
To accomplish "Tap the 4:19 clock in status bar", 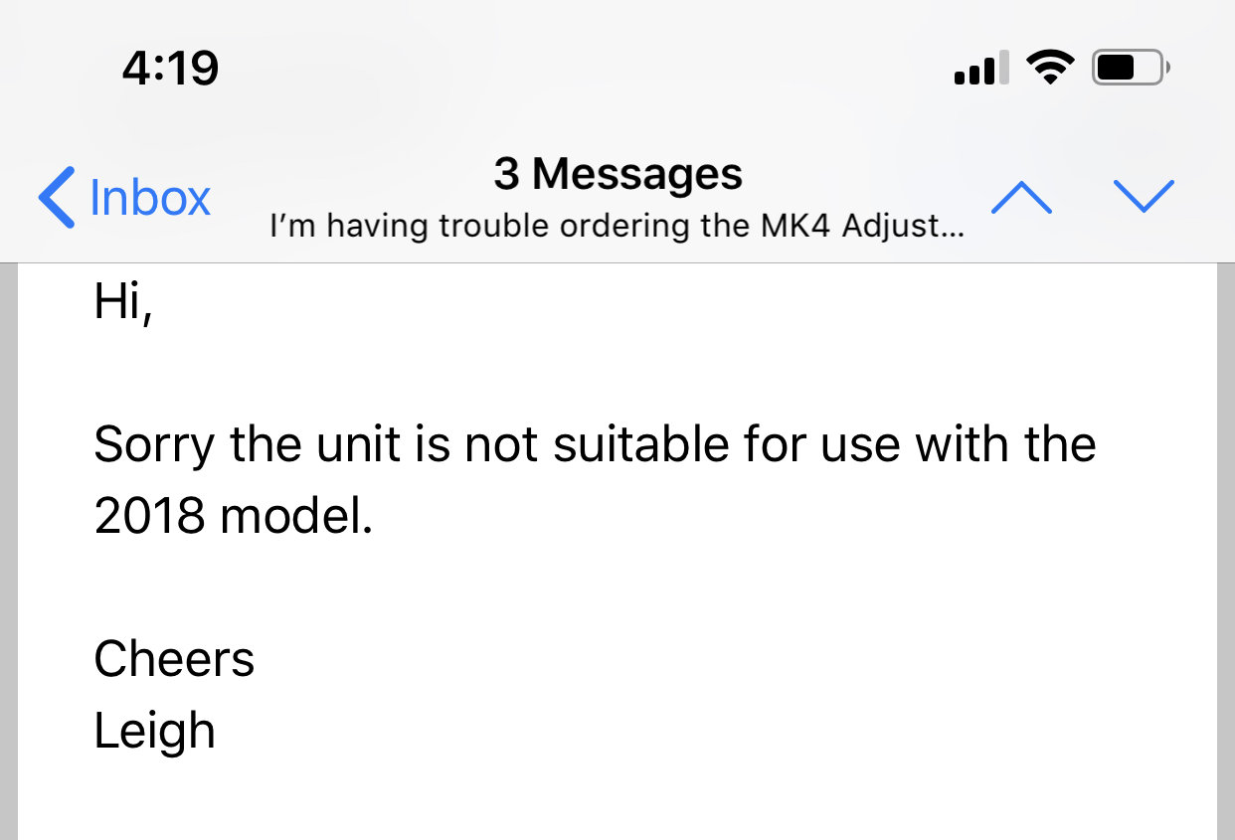I will coord(170,68).
